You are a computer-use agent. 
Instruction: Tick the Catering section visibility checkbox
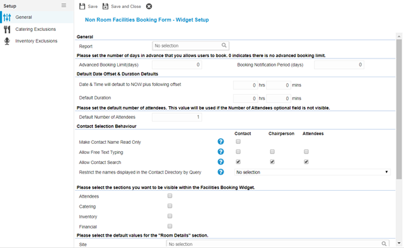[x=170, y=206]
